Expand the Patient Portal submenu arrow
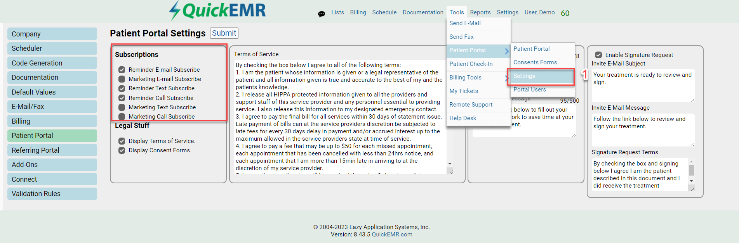Screen dimensions: 739x243 click(507, 51)
